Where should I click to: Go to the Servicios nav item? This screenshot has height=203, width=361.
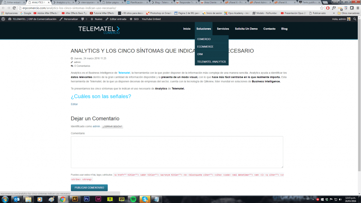[x=223, y=29]
